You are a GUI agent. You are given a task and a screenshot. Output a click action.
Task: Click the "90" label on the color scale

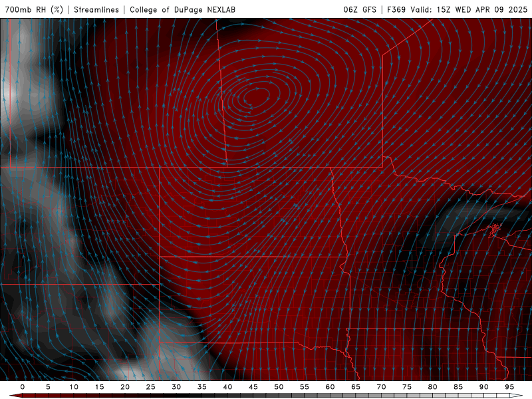[x=484, y=387]
